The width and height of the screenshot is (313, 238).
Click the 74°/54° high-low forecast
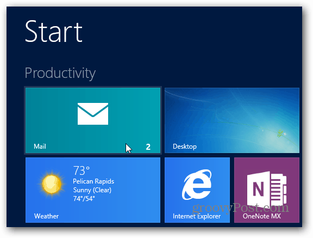[x=84, y=199]
